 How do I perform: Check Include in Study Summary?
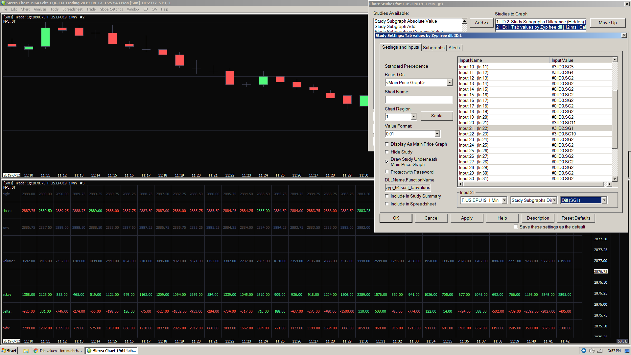point(387,196)
